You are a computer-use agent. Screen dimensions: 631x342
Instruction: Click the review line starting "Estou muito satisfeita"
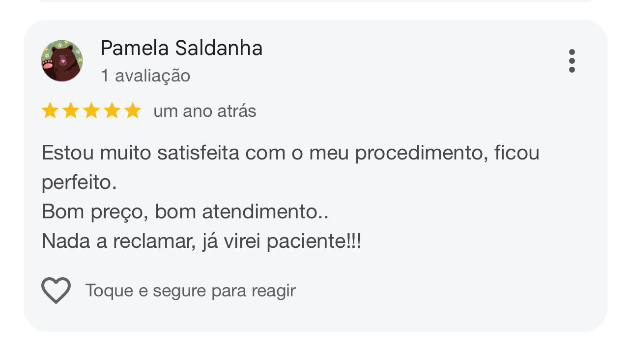tap(290, 153)
